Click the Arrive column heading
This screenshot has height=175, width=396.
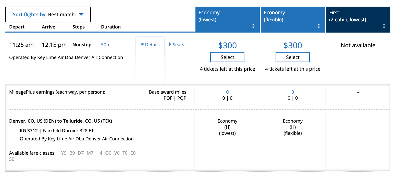click(x=48, y=27)
